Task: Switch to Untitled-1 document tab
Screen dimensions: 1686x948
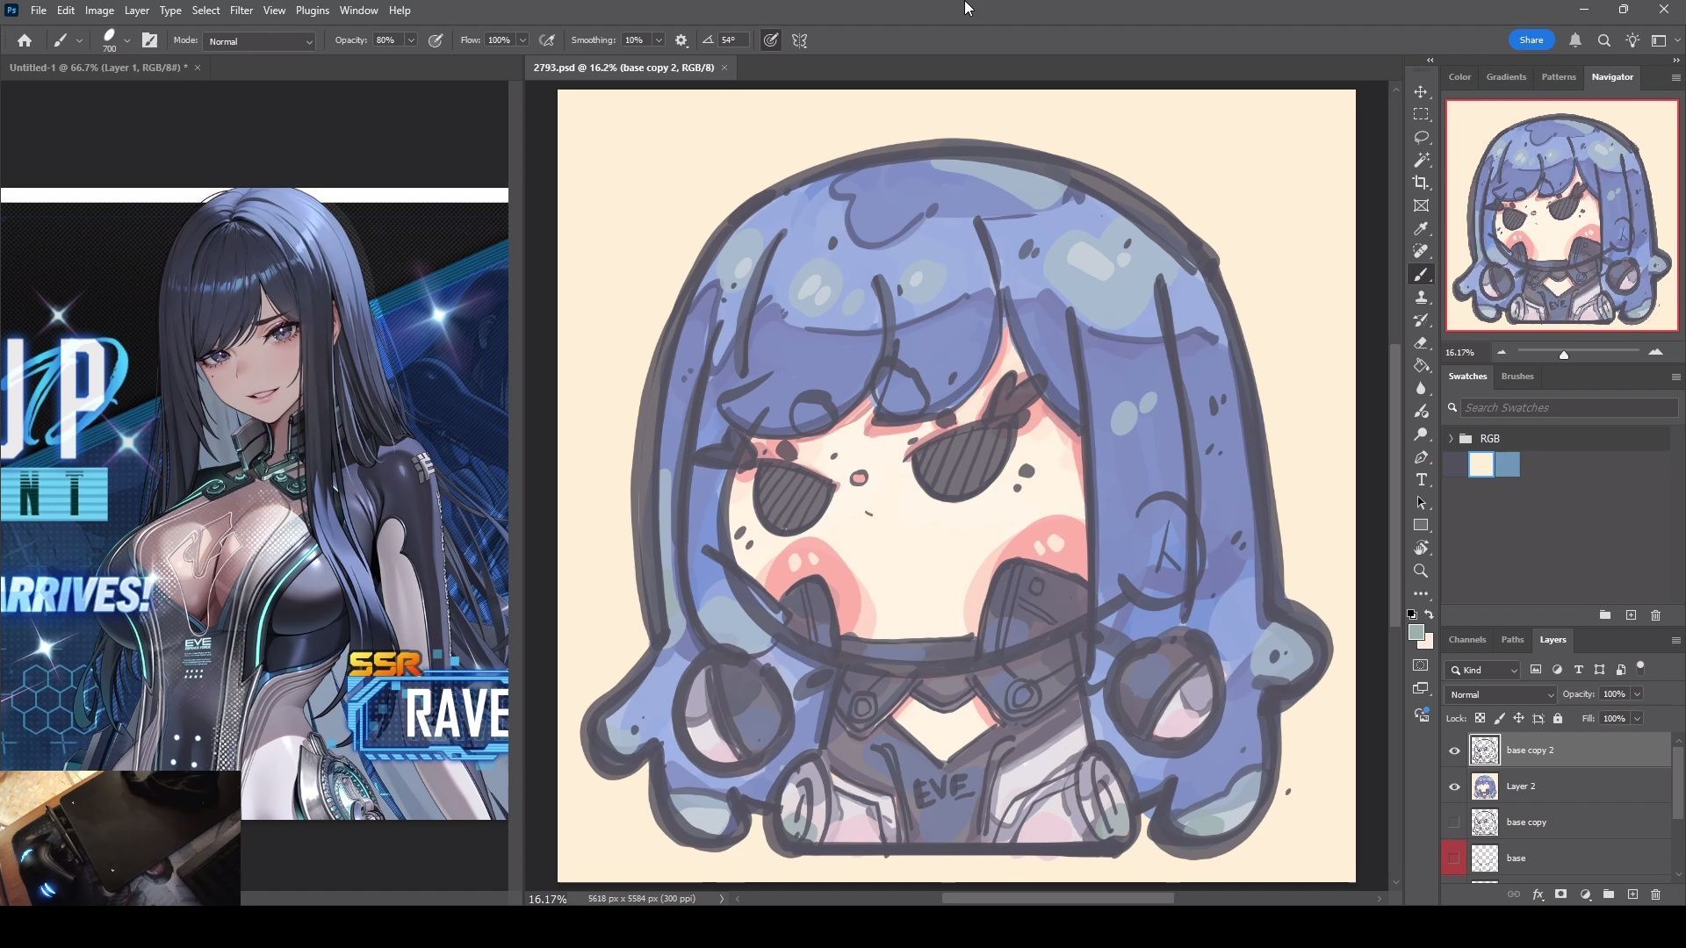Action: tap(97, 68)
